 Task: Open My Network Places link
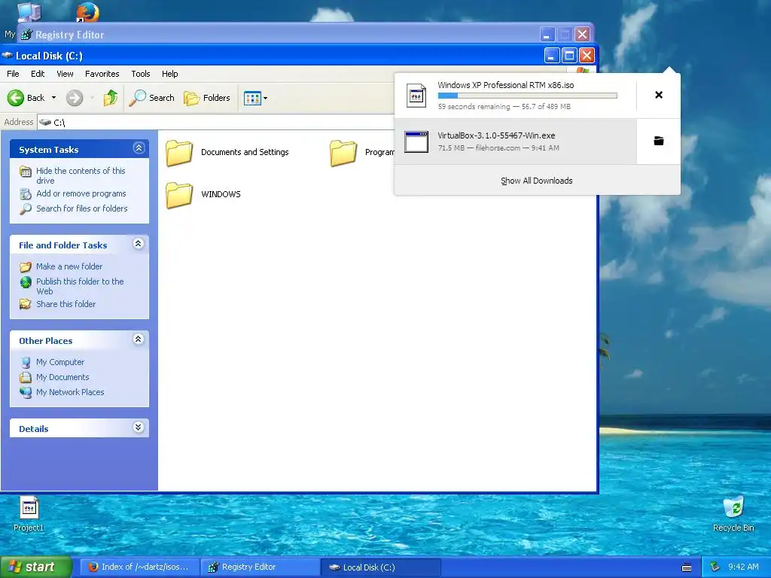click(x=70, y=392)
